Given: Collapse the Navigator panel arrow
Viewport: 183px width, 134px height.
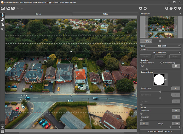Looking at the screenshot, I should pyautogui.click(x=180, y=14).
